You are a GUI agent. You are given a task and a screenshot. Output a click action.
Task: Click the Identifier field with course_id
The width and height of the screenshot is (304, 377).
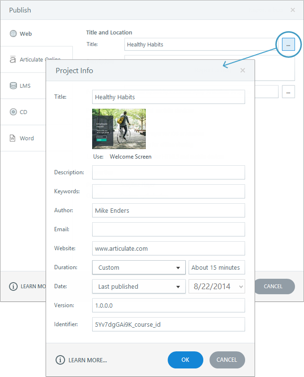[x=169, y=324]
